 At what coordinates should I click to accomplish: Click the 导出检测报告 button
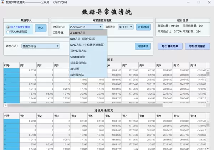pos(197,46)
